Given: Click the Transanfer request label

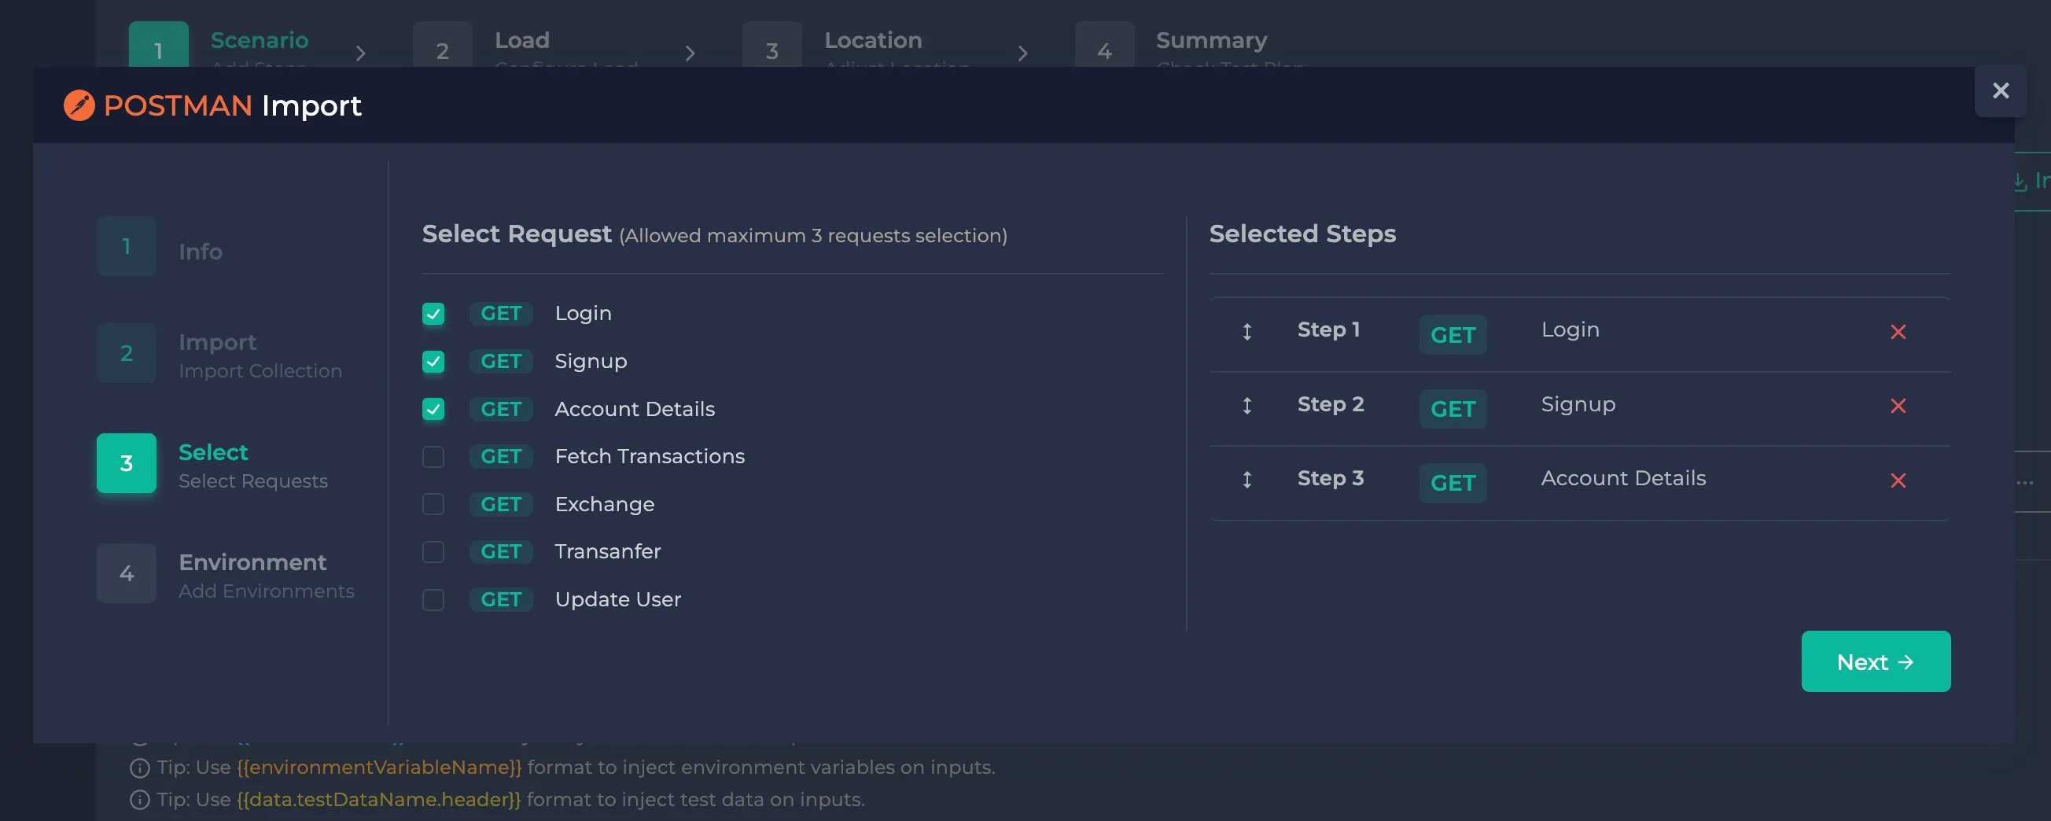Looking at the screenshot, I should pyautogui.click(x=607, y=551).
